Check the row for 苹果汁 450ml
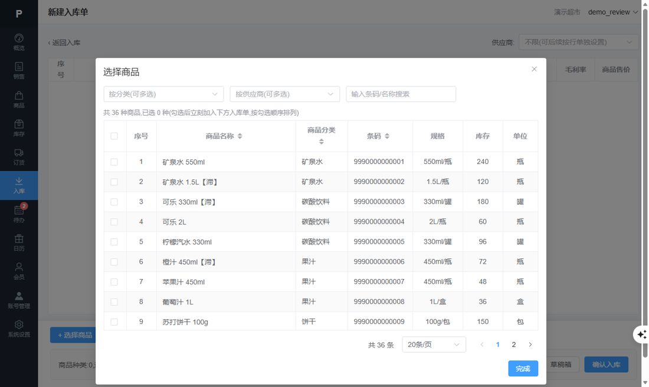Image resolution: width=649 pixels, height=387 pixels. click(x=114, y=282)
